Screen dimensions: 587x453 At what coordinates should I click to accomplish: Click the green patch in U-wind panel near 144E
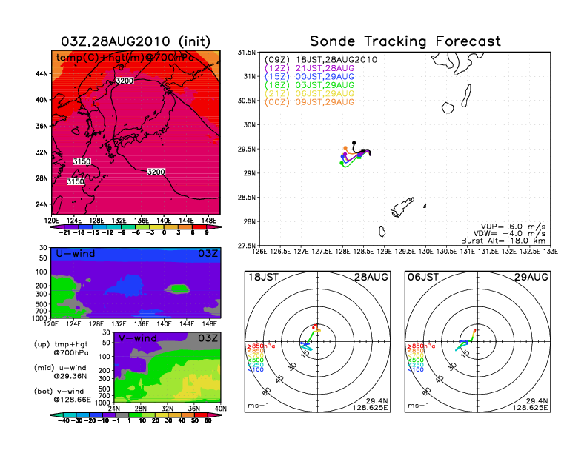177,289
